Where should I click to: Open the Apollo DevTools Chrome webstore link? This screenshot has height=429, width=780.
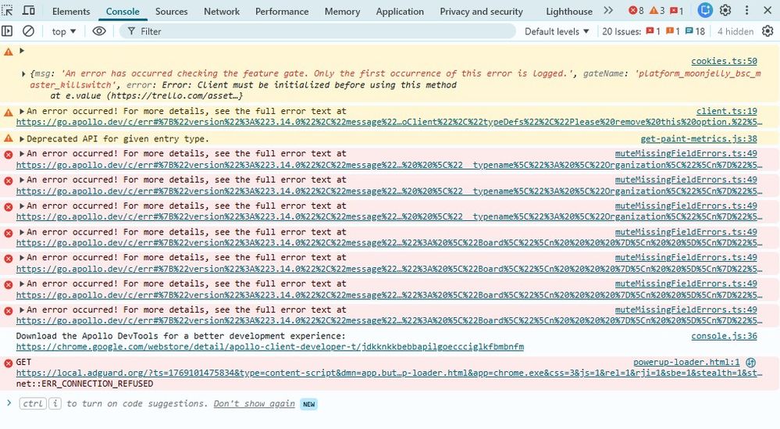[x=269, y=346]
